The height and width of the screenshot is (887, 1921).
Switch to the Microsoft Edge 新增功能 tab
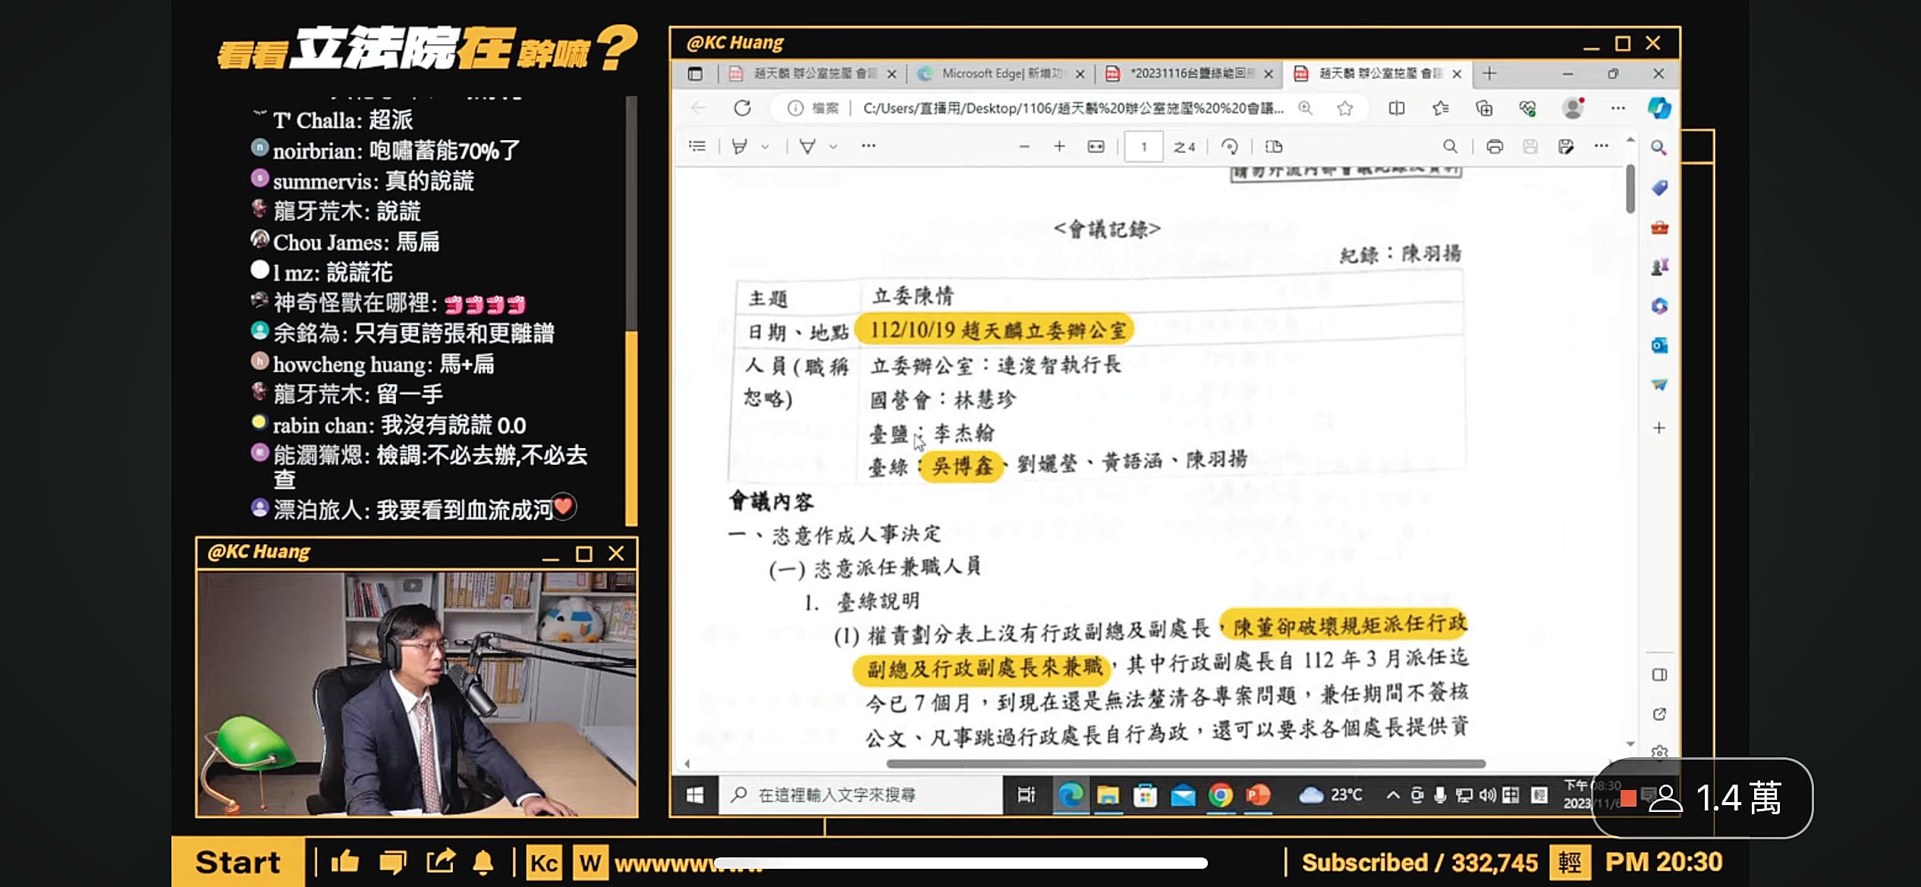(x=1000, y=74)
